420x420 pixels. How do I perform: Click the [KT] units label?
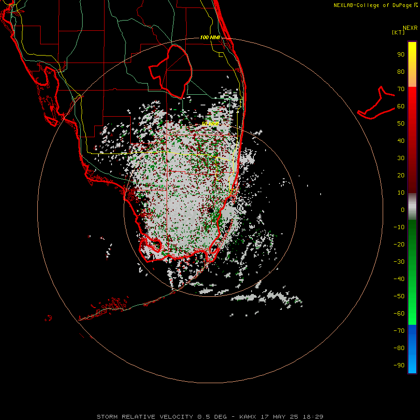[398, 32]
